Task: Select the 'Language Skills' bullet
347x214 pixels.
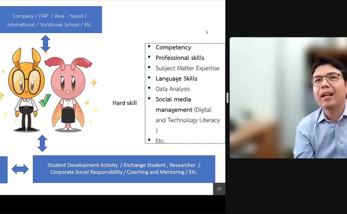Action: click(x=176, y=79)
